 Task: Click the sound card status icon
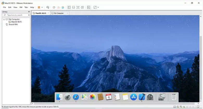click(184, 107)
